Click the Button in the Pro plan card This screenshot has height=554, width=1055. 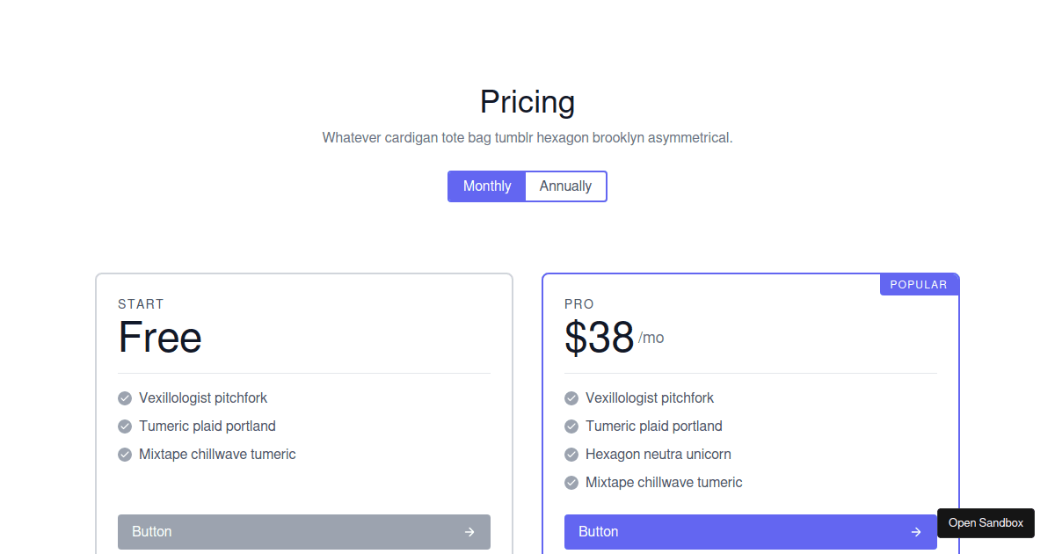(751, 531)
